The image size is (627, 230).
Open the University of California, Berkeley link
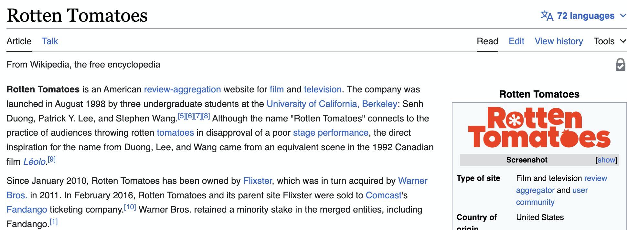click(332, 104)
